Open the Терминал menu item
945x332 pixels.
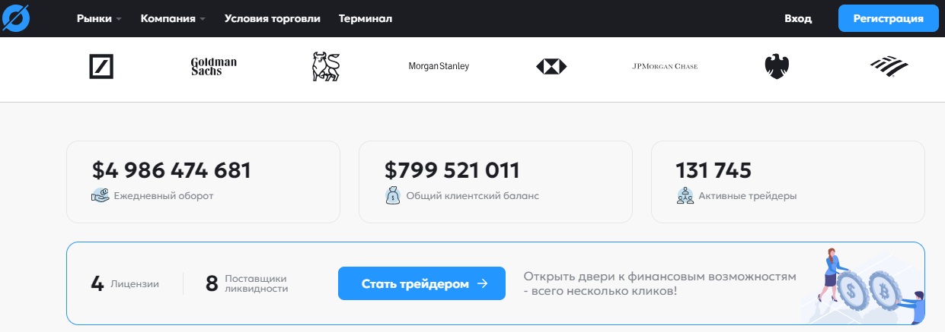tap(366, 18)
